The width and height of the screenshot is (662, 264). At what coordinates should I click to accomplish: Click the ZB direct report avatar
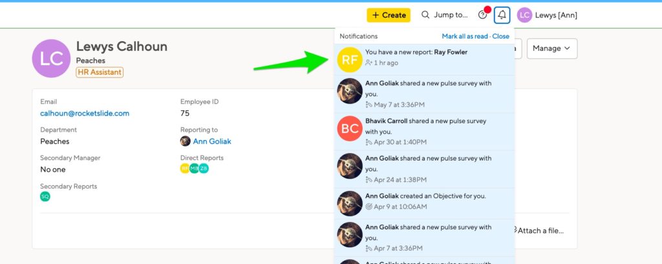point(204,168)
